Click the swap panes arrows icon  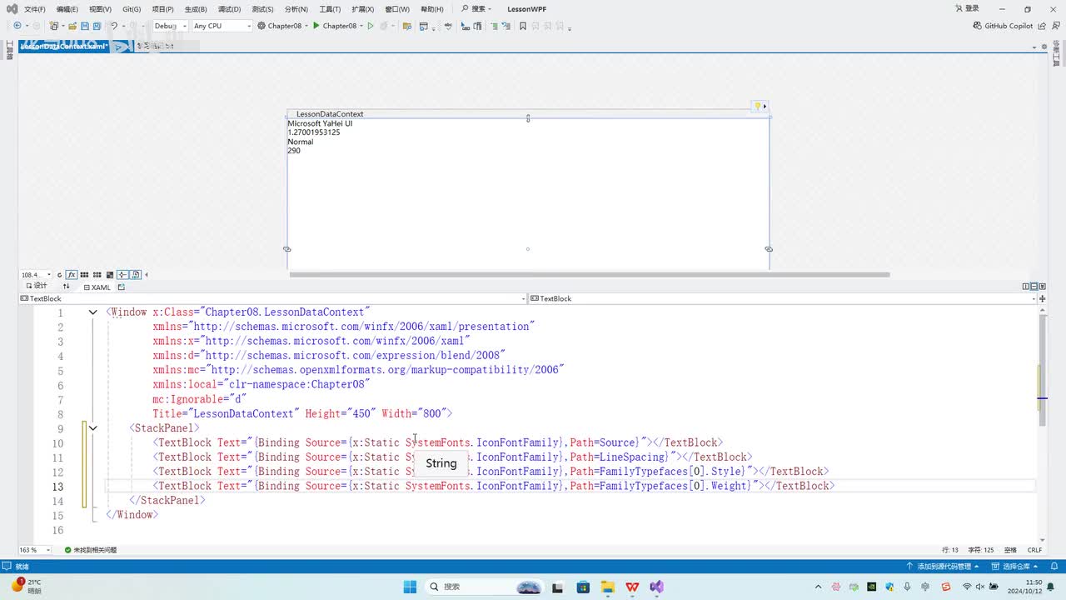pos(67,287)
